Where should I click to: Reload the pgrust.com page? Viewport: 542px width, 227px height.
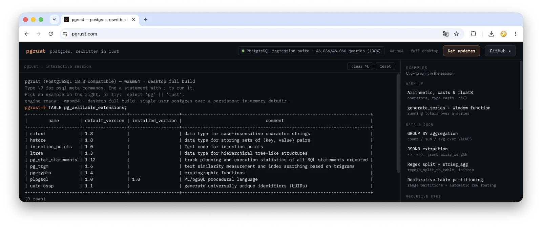pyautogui.click(x=51, y=34)
